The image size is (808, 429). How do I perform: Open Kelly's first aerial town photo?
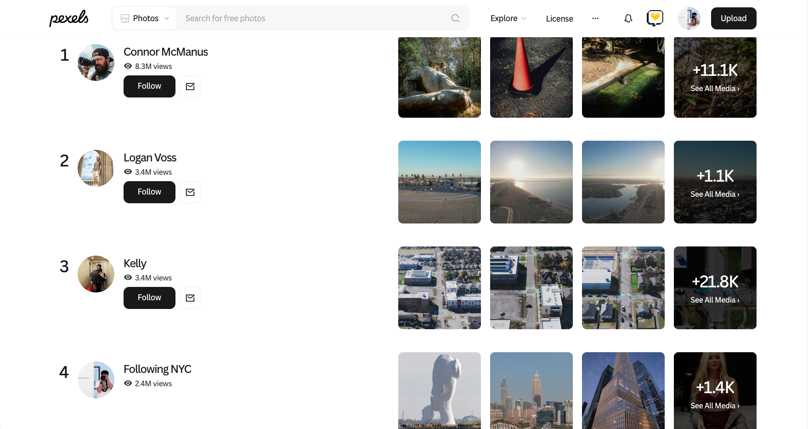tap(440, 288)
